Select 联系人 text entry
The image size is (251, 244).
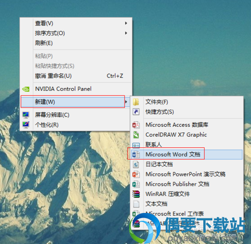(x=154, y=144)
